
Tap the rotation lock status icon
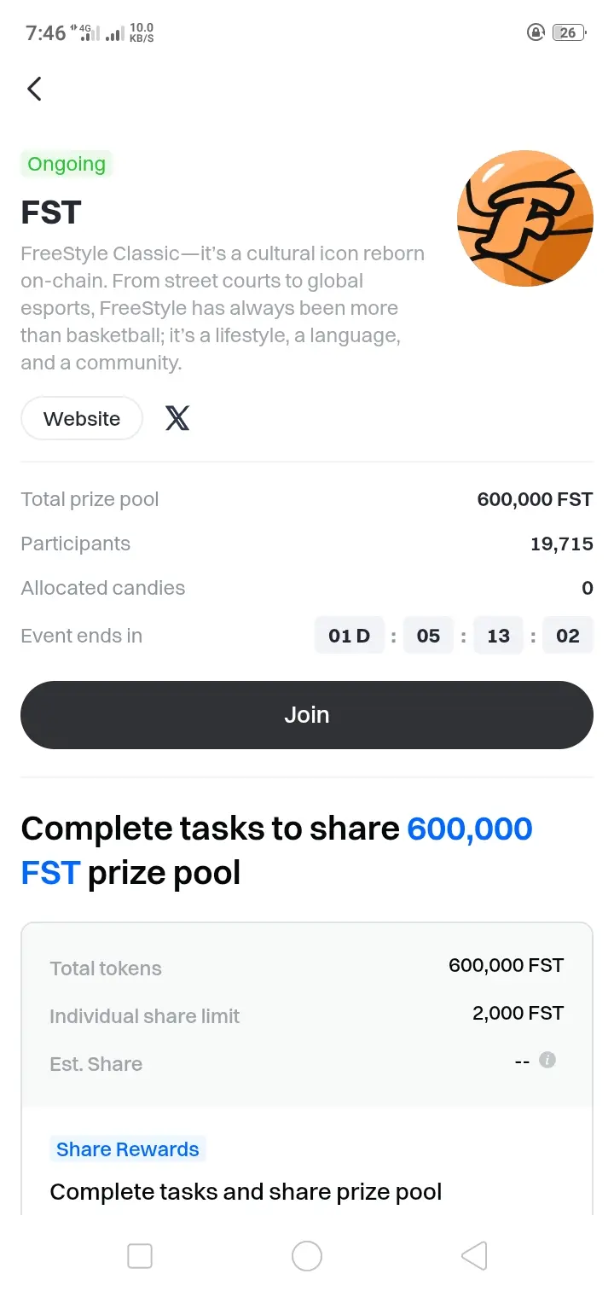(x=536, y=32)
